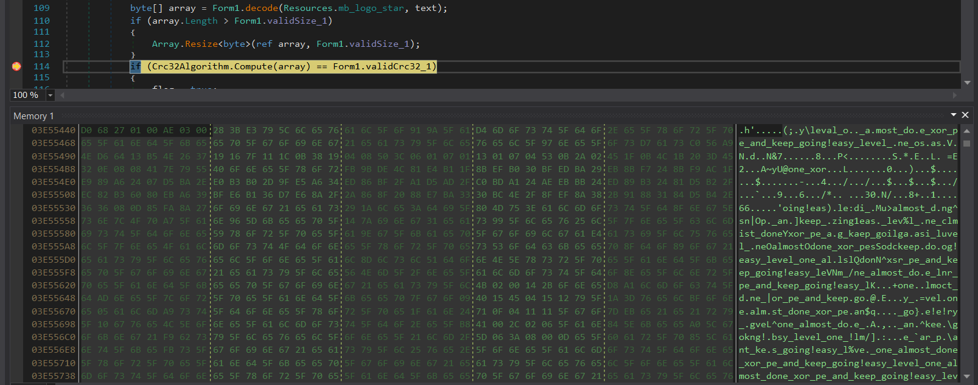Click 'Resources.mb_logo_star' on line 109
Image resolution: width=978 pixels, height=385 pixels.
pos(344,9)
